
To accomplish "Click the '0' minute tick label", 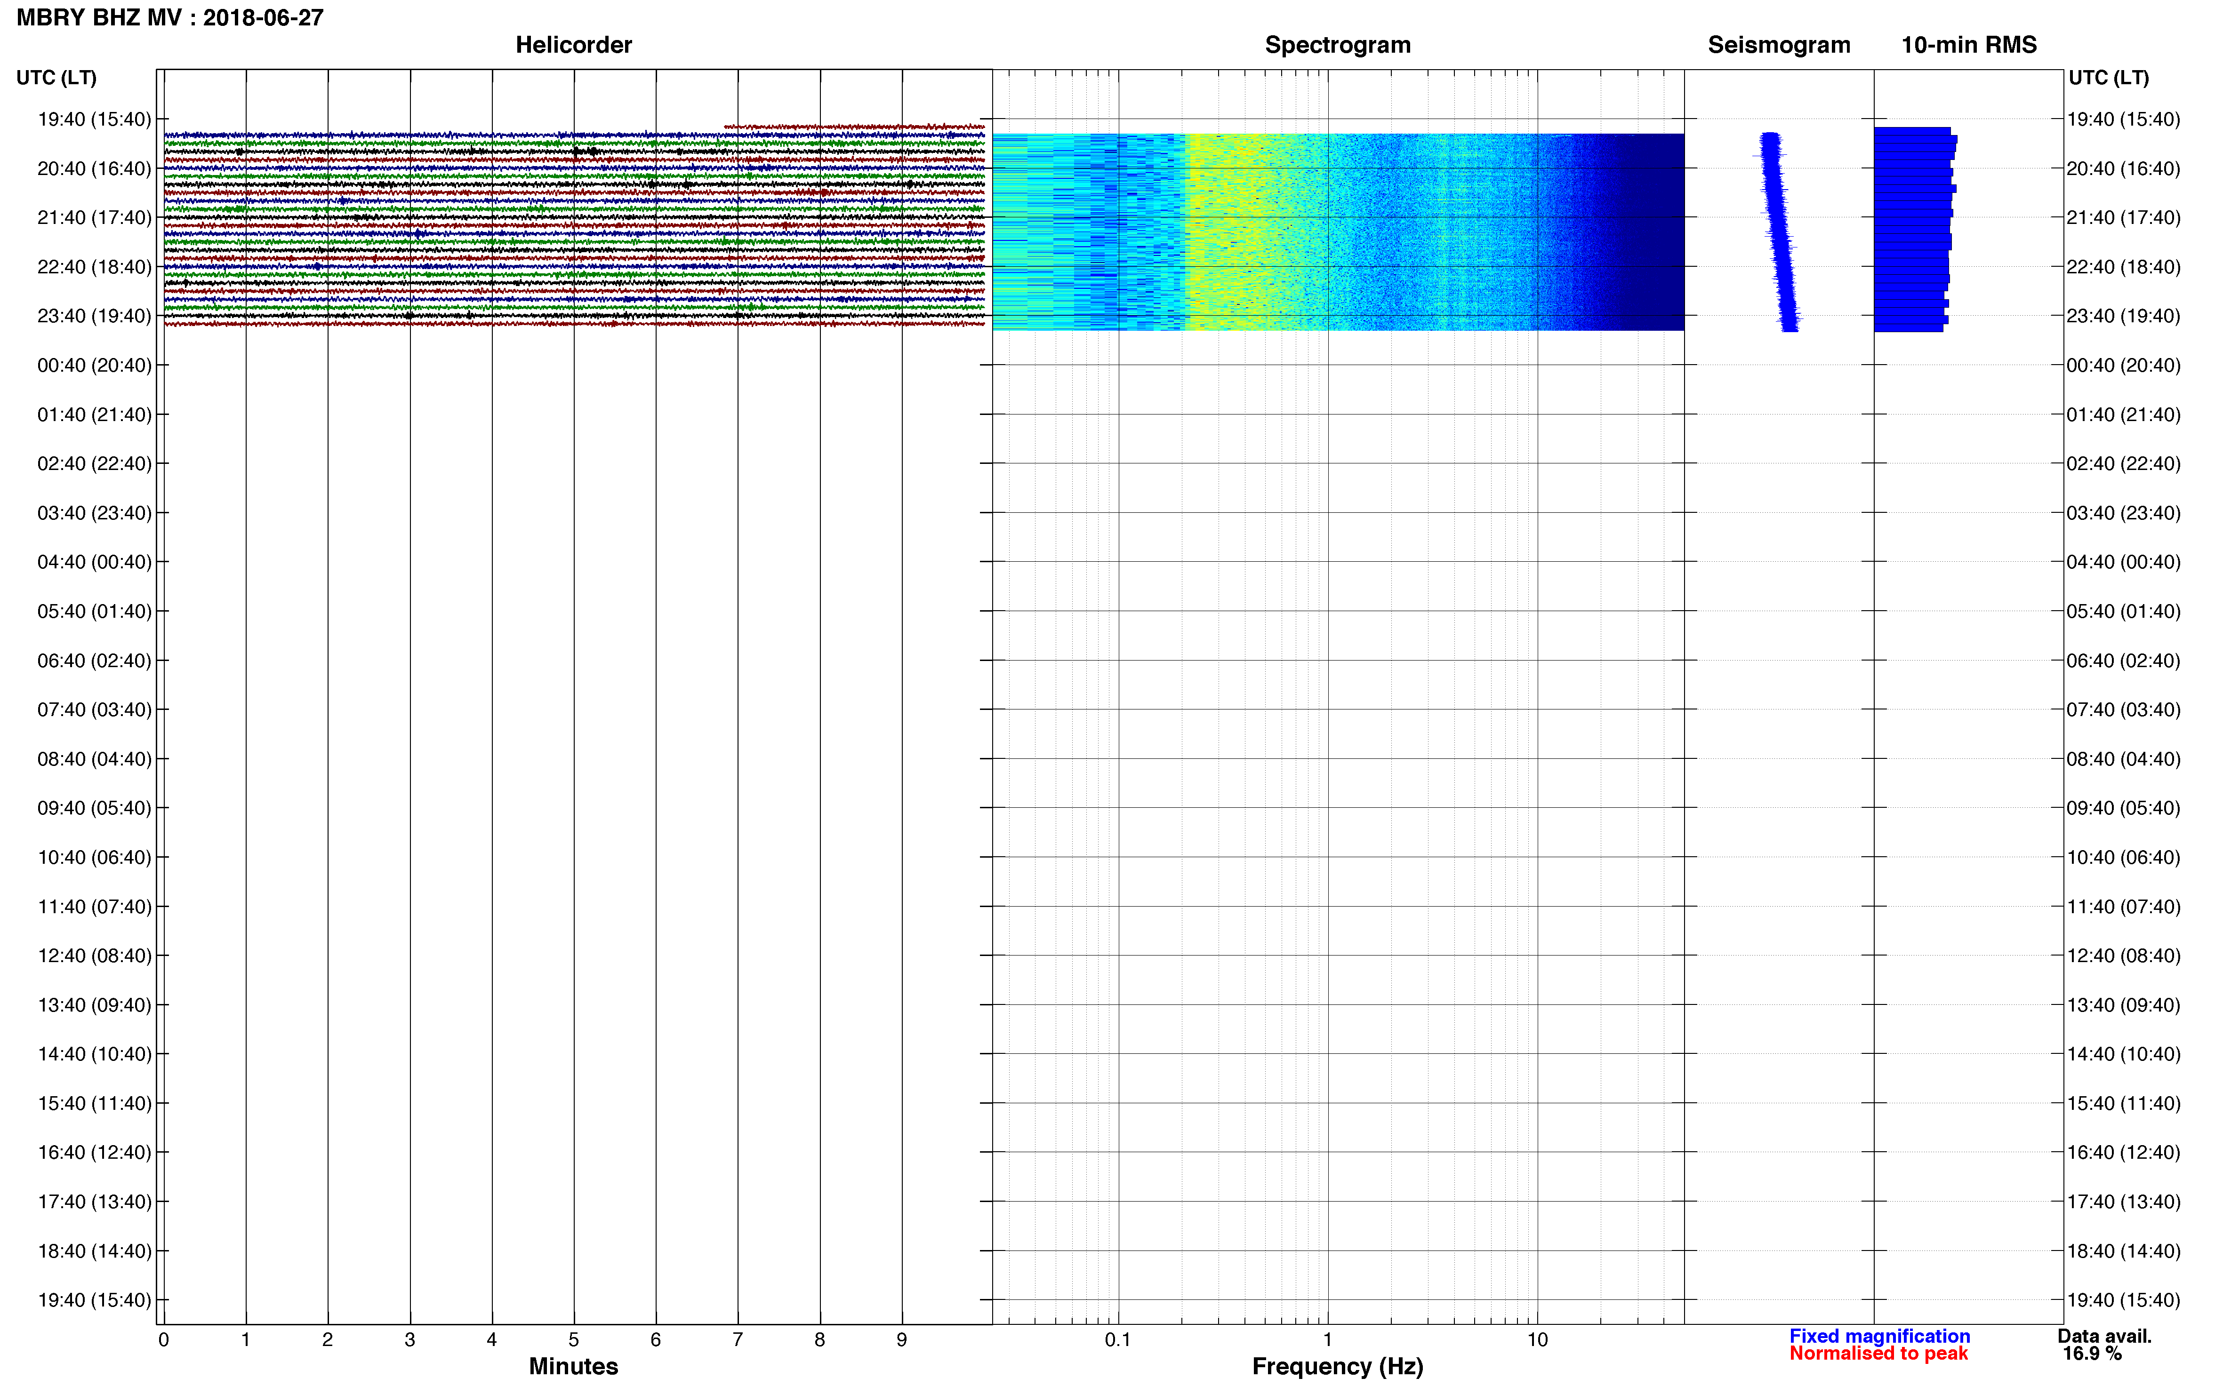I will (164, 1339).
